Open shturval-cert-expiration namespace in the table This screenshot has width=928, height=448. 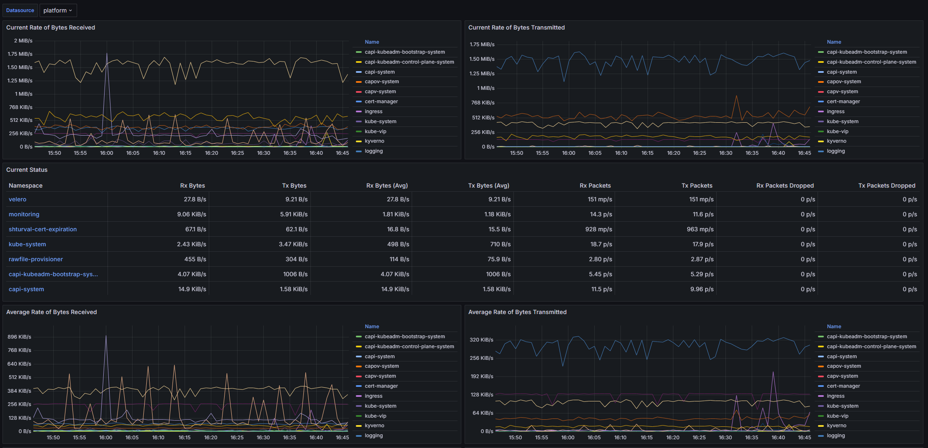click(43, 229)
